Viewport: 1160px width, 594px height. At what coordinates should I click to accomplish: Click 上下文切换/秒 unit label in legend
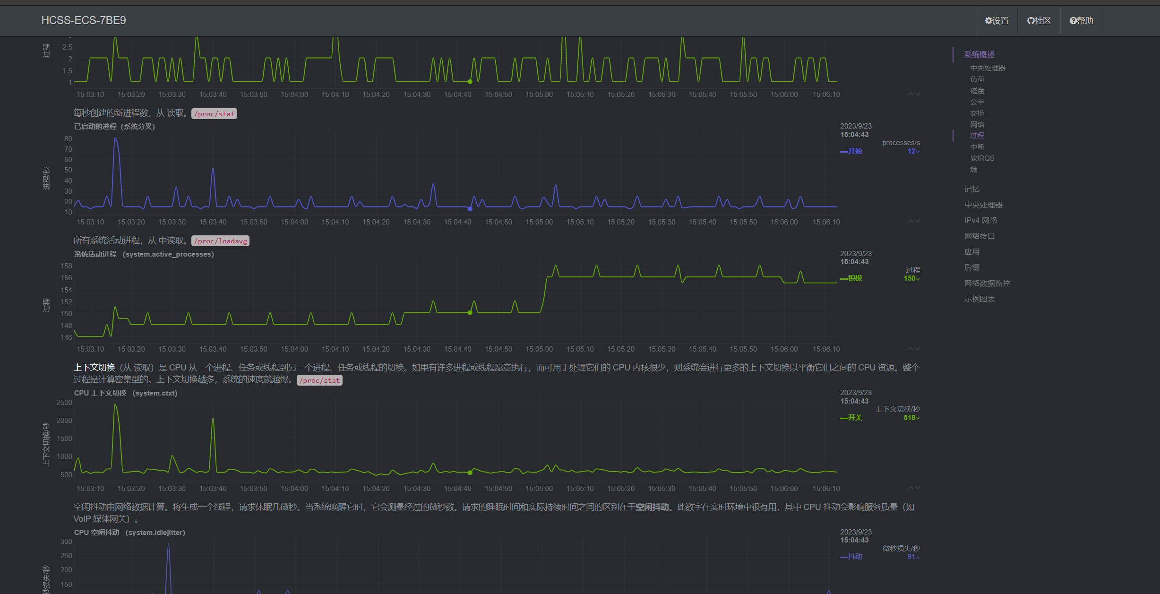coord(897,409)
